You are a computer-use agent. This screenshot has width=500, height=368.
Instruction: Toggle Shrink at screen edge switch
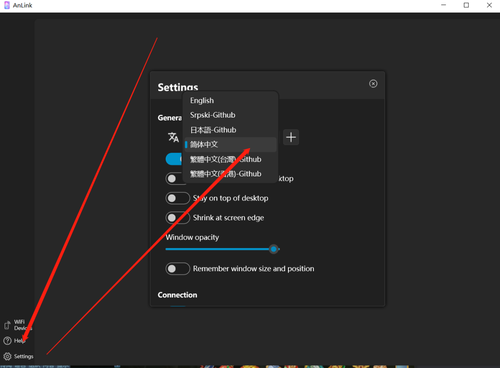pyautogui.click(x=178, y=218)
